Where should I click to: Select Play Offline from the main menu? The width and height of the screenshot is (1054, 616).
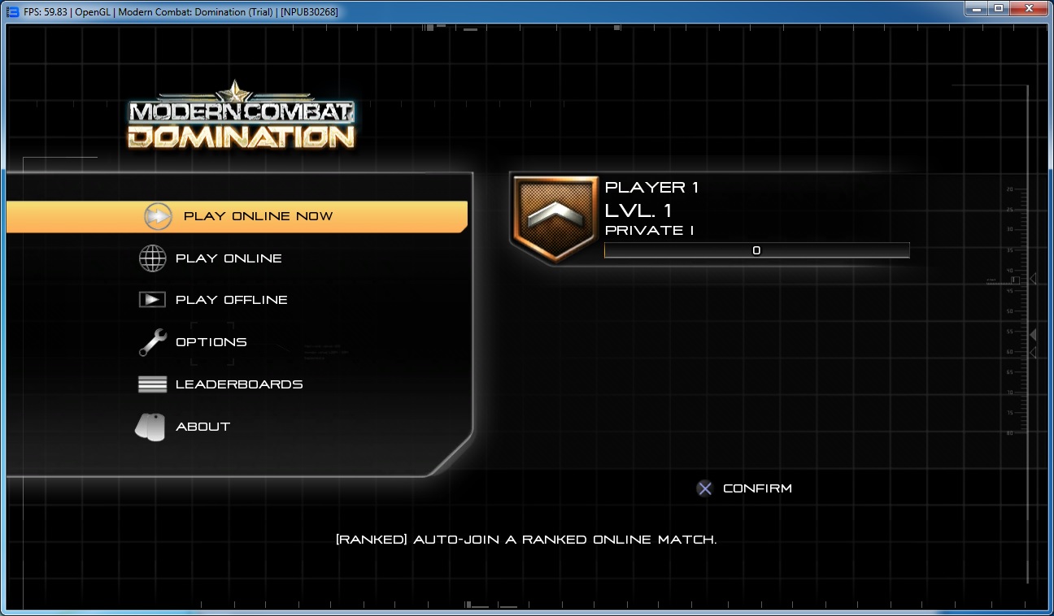tap(232, 300)
